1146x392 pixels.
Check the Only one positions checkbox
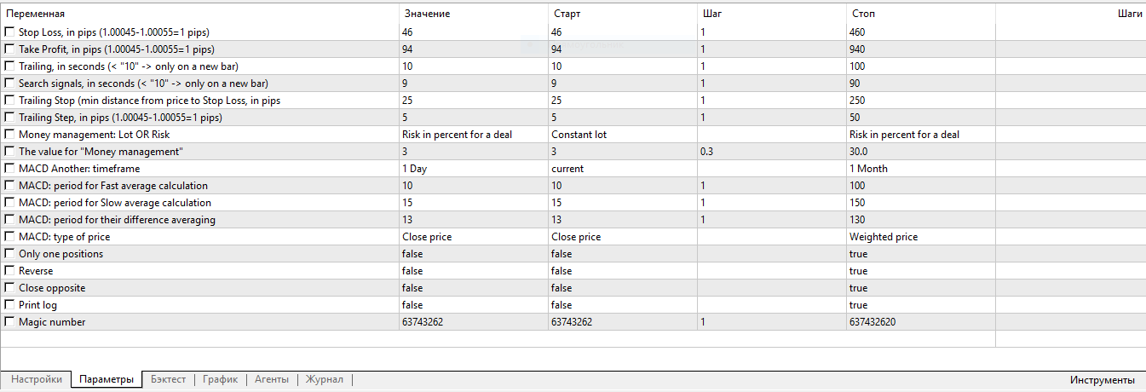10,254
